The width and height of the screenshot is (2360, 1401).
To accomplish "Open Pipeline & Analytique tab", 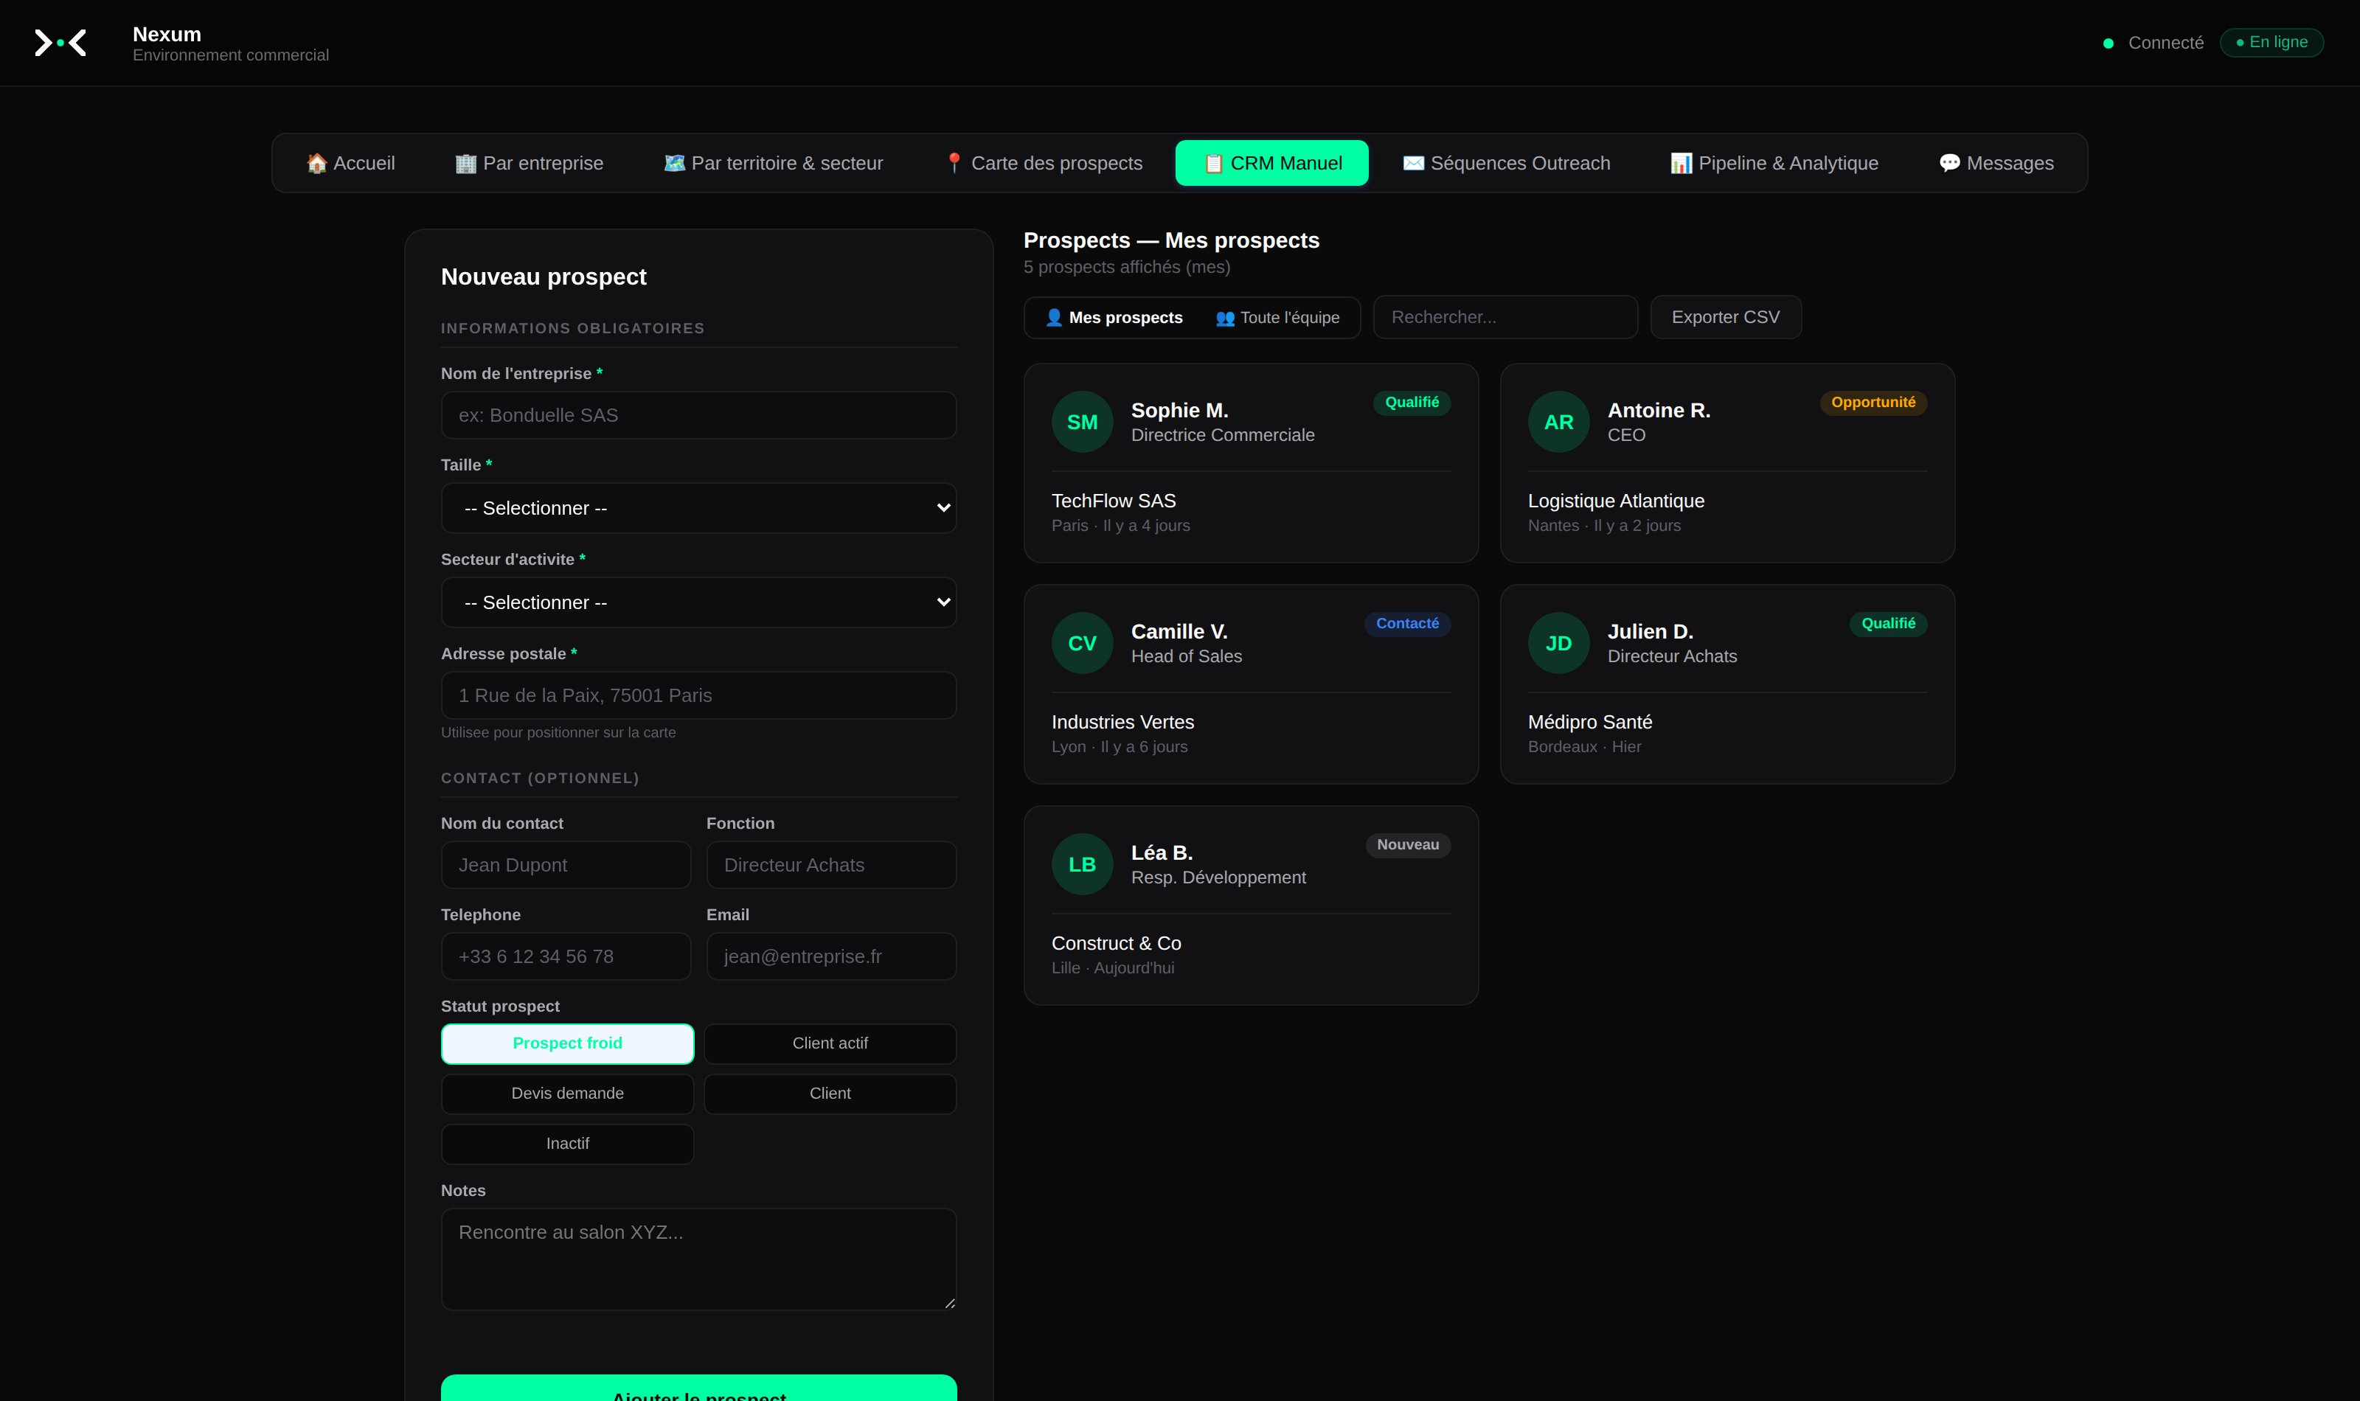I will tap(1774, 163).
